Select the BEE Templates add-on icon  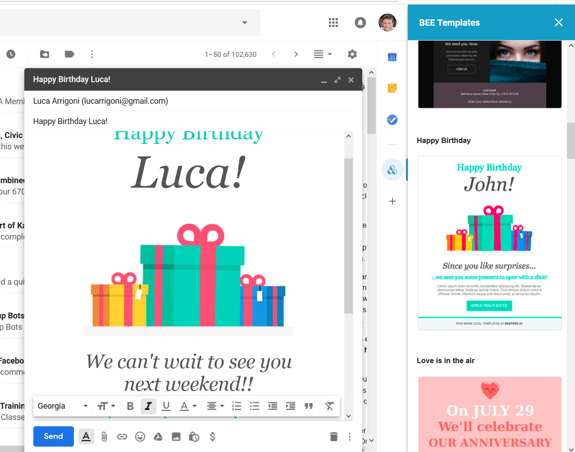point(392,170)
